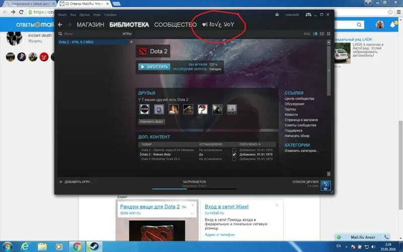Switch to МАГАЗИН tab
Image resolution: width=403 pixels, height=252 pixels.
(91, 25)
